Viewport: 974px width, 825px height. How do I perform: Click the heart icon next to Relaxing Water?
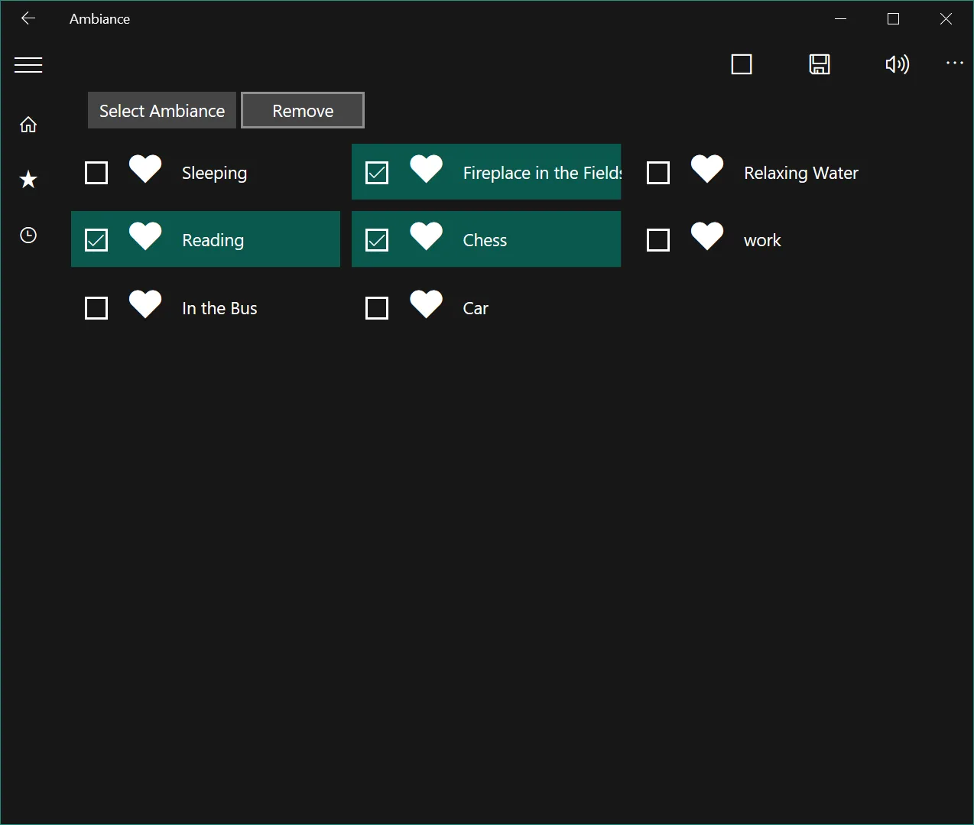(707, 169)
